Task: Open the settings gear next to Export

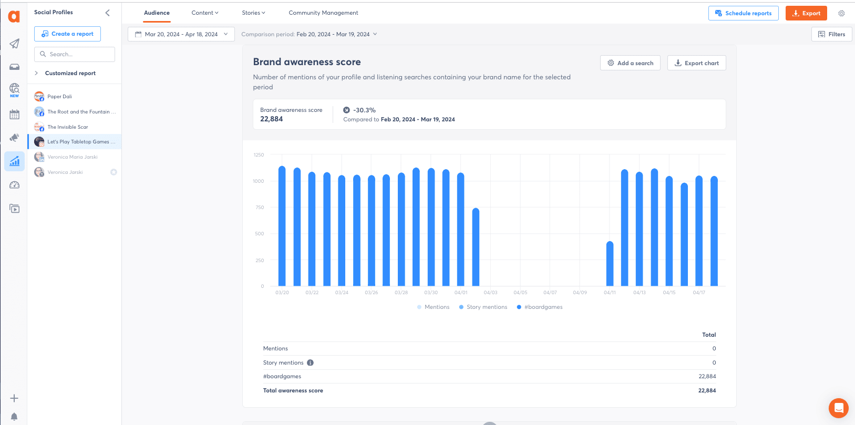Action: 841,13
